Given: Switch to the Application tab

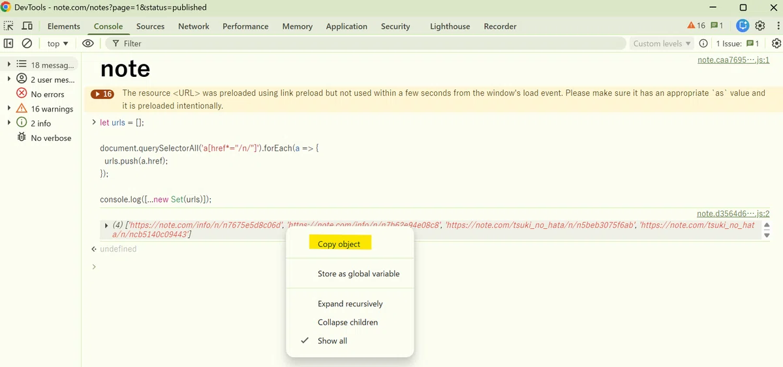Looking at the screenshot, I should tap(346, 26).
